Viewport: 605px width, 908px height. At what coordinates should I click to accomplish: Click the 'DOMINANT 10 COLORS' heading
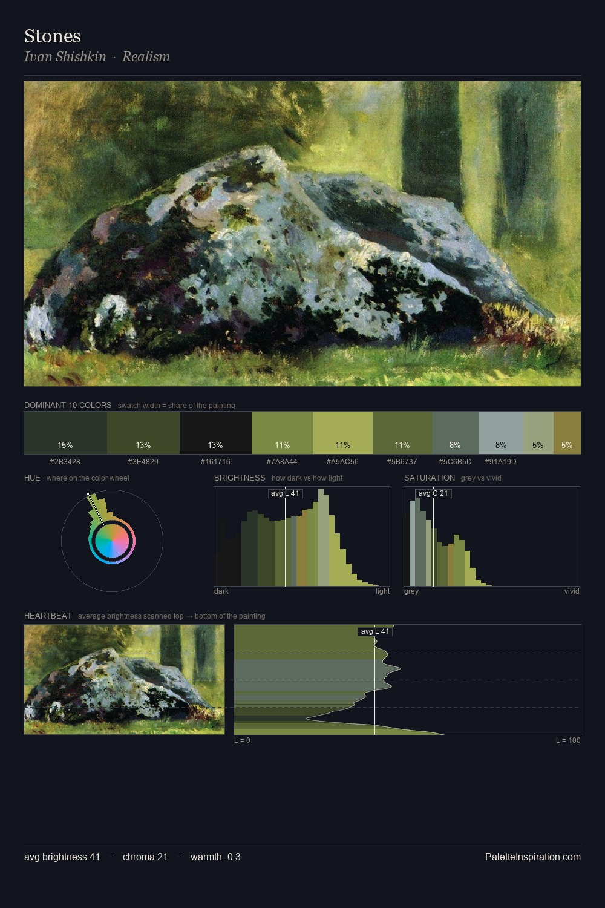(68, 405)
